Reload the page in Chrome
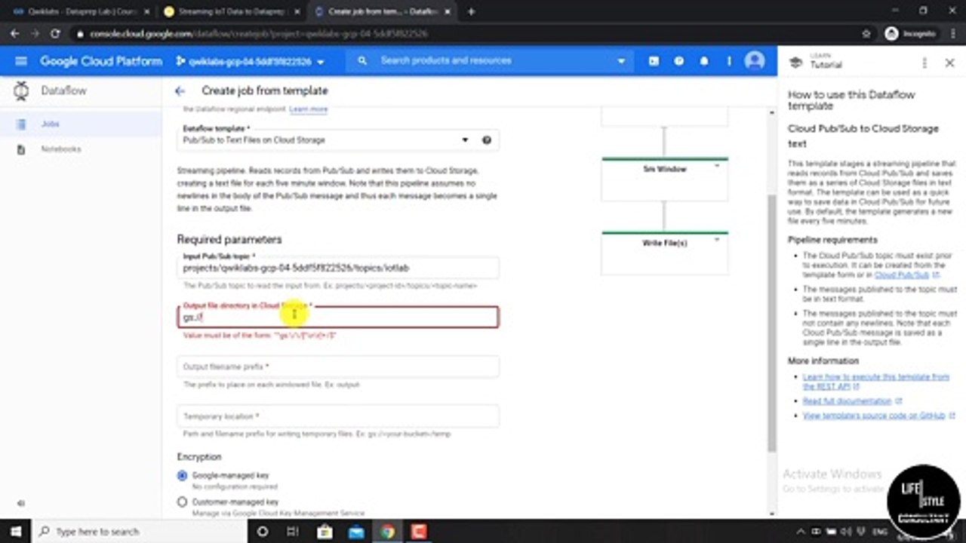The width and height of the screenshot is (966, 543). point(55,34)
